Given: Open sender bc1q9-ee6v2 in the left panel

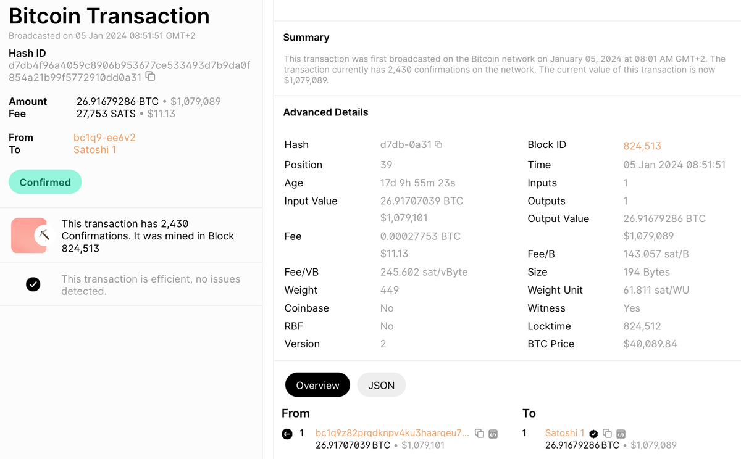Looking at the screenshot, I should [104, 138].
